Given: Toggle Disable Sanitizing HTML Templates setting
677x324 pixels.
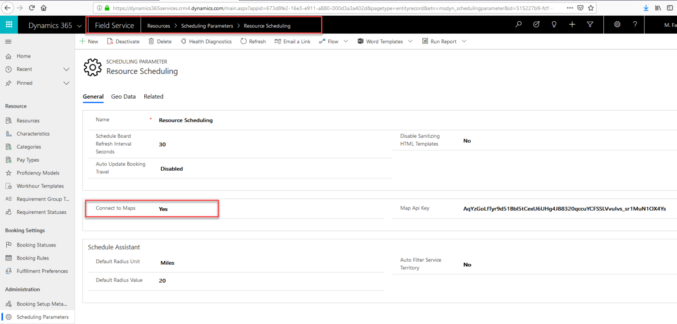Looking at the screenshot, I should pyautogui.click(x=467, y=141).
